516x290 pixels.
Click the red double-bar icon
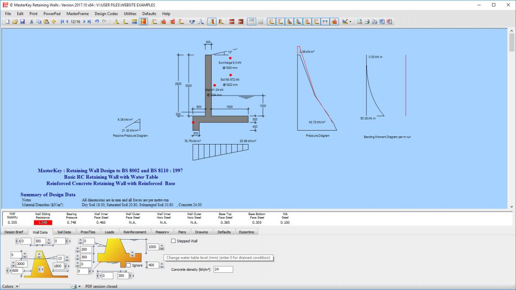coord(232,22)
